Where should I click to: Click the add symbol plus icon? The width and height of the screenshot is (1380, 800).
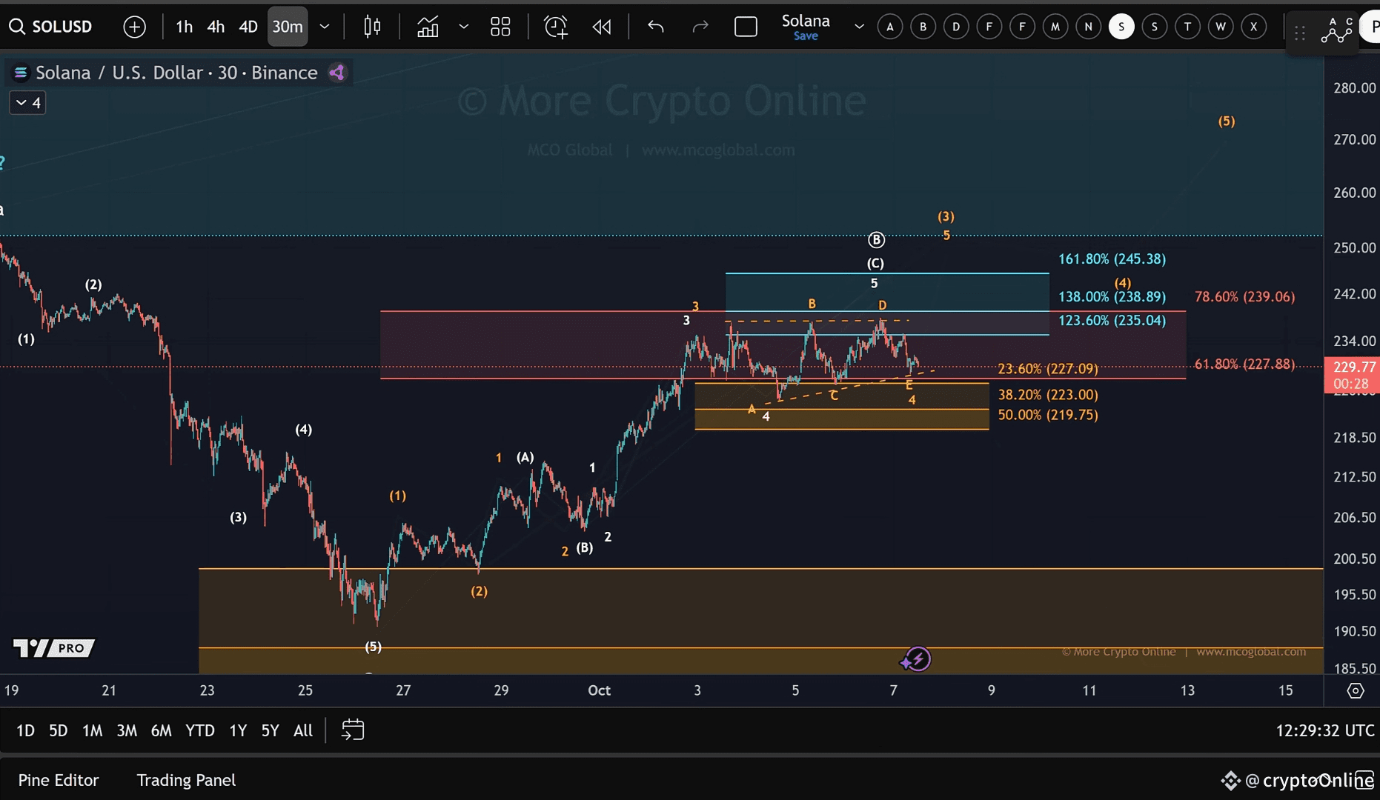(x=134, y=27)
